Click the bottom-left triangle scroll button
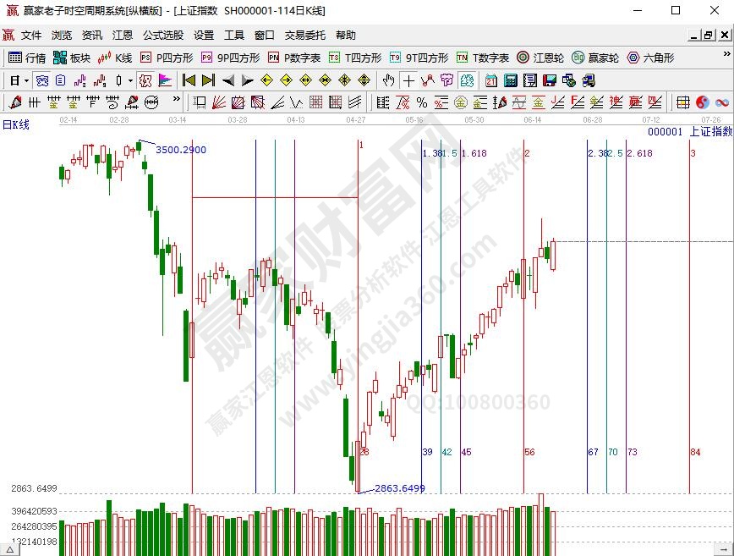 (7, 549)
